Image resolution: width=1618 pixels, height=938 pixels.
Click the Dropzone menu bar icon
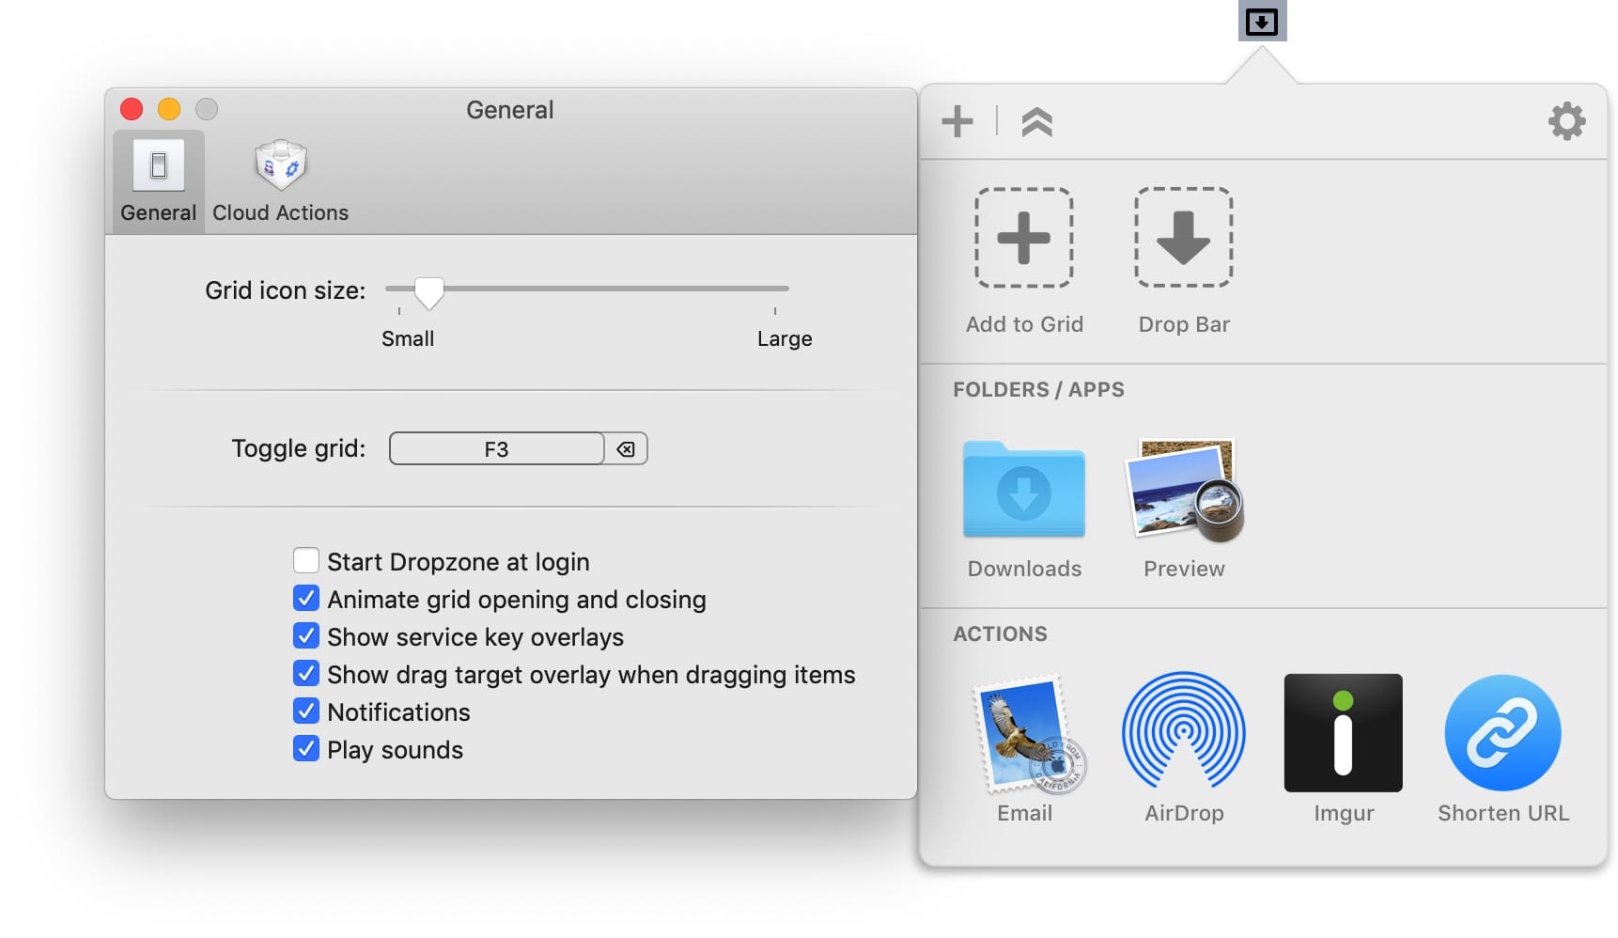tap(1261, 21)
